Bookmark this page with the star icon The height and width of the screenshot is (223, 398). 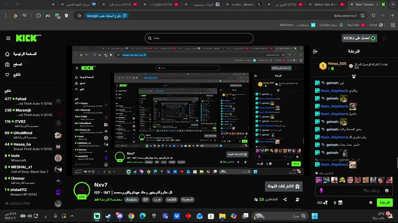point(79,15)
